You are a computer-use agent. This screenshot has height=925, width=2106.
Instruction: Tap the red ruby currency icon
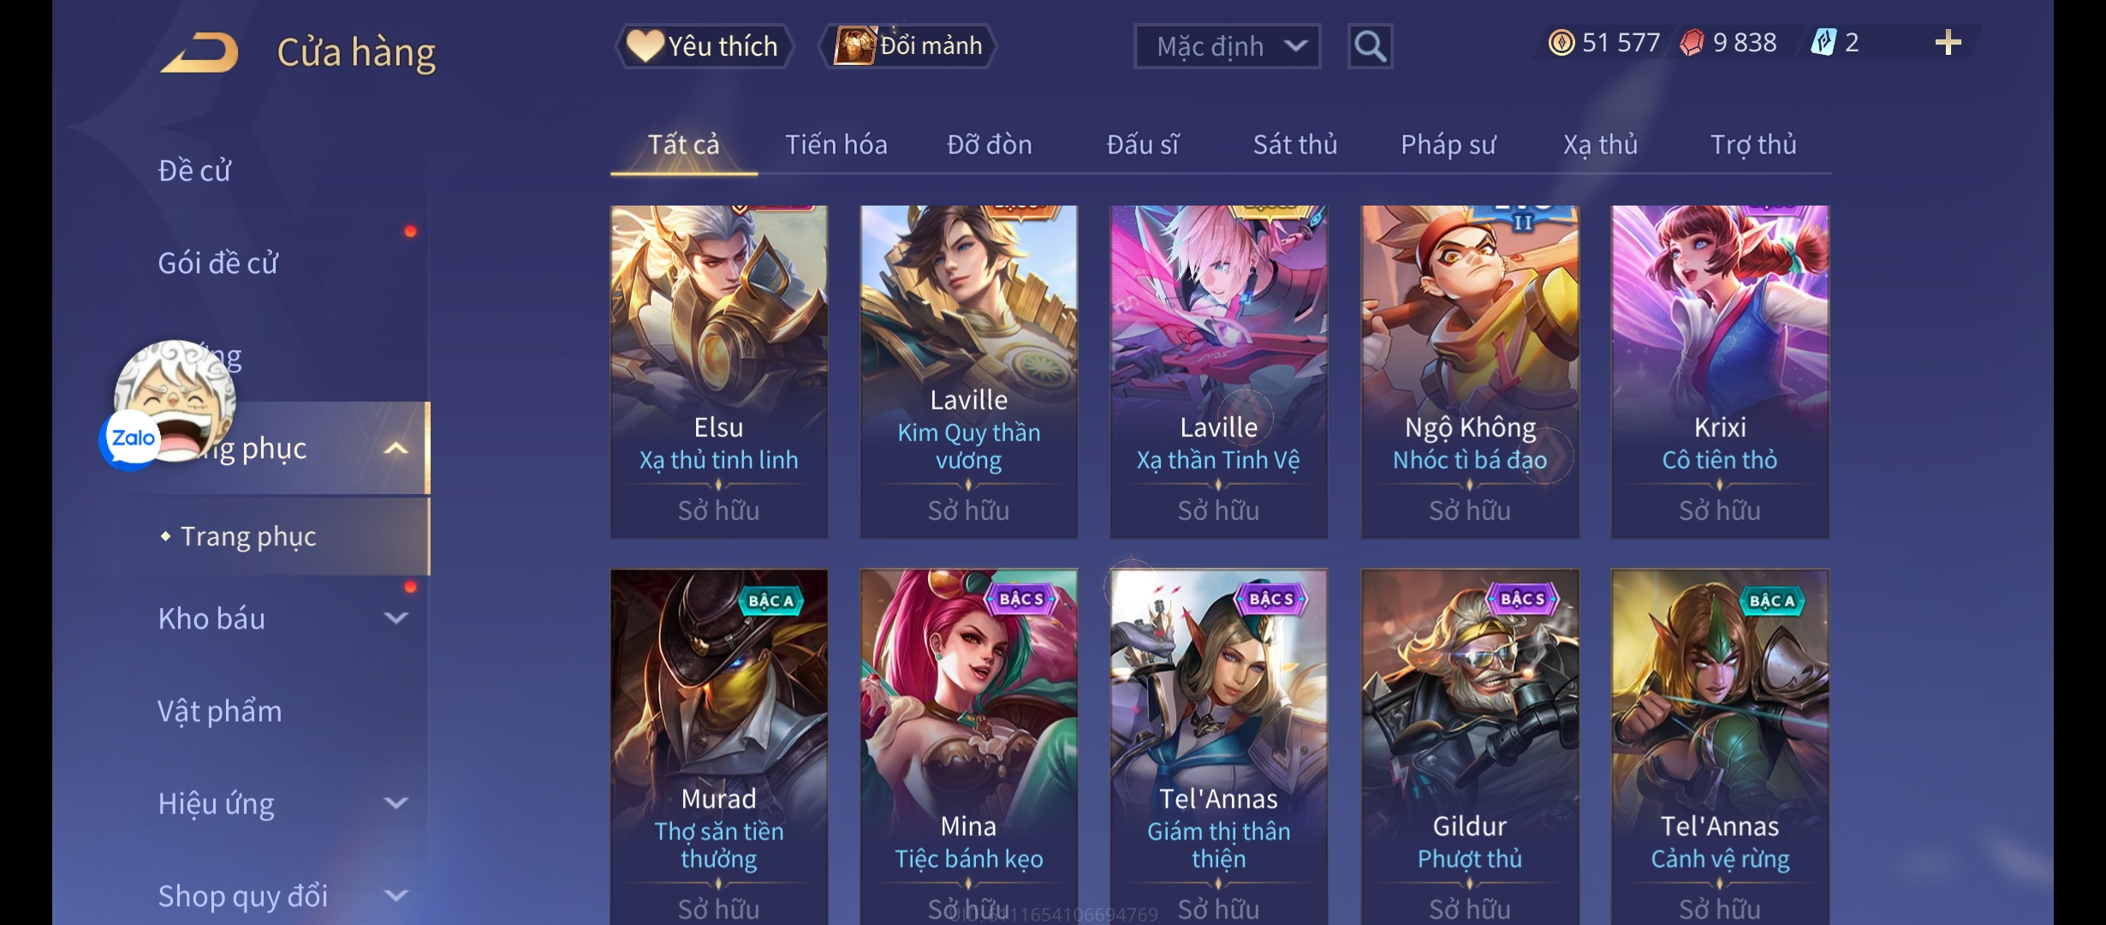pos(1692,43)
